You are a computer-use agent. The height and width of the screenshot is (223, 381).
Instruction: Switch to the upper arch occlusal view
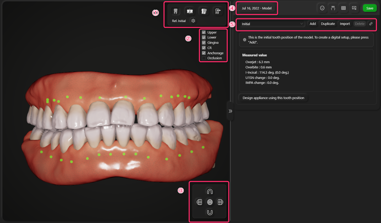click(210, 192)
